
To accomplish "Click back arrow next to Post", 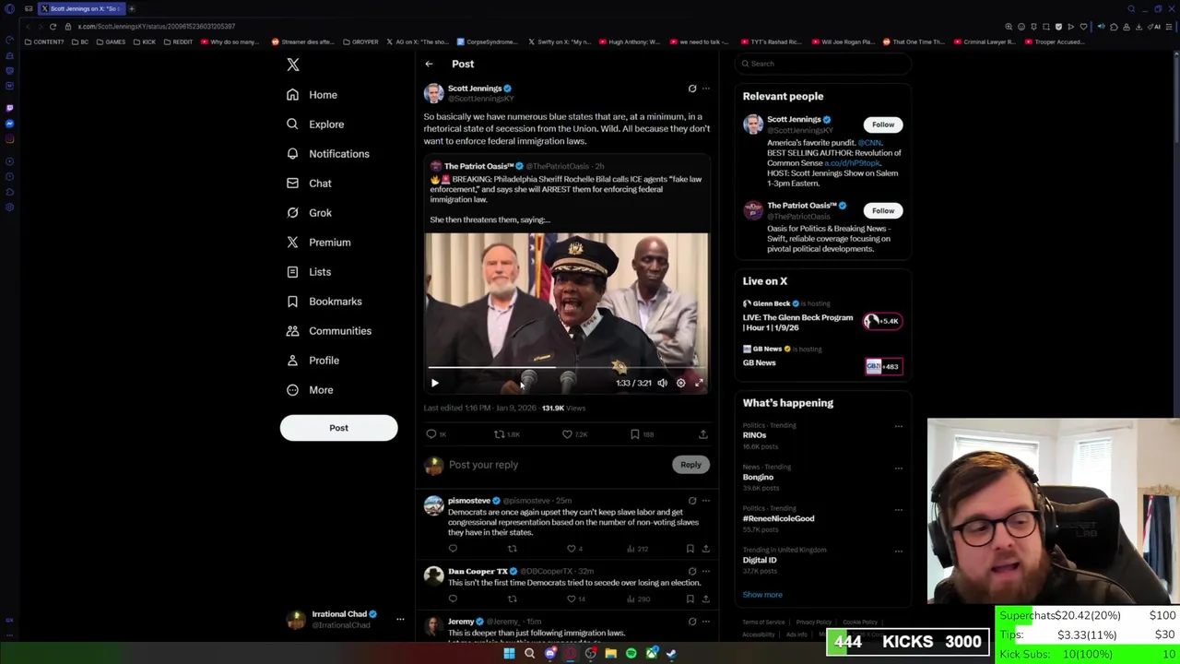I will (429, 64).
